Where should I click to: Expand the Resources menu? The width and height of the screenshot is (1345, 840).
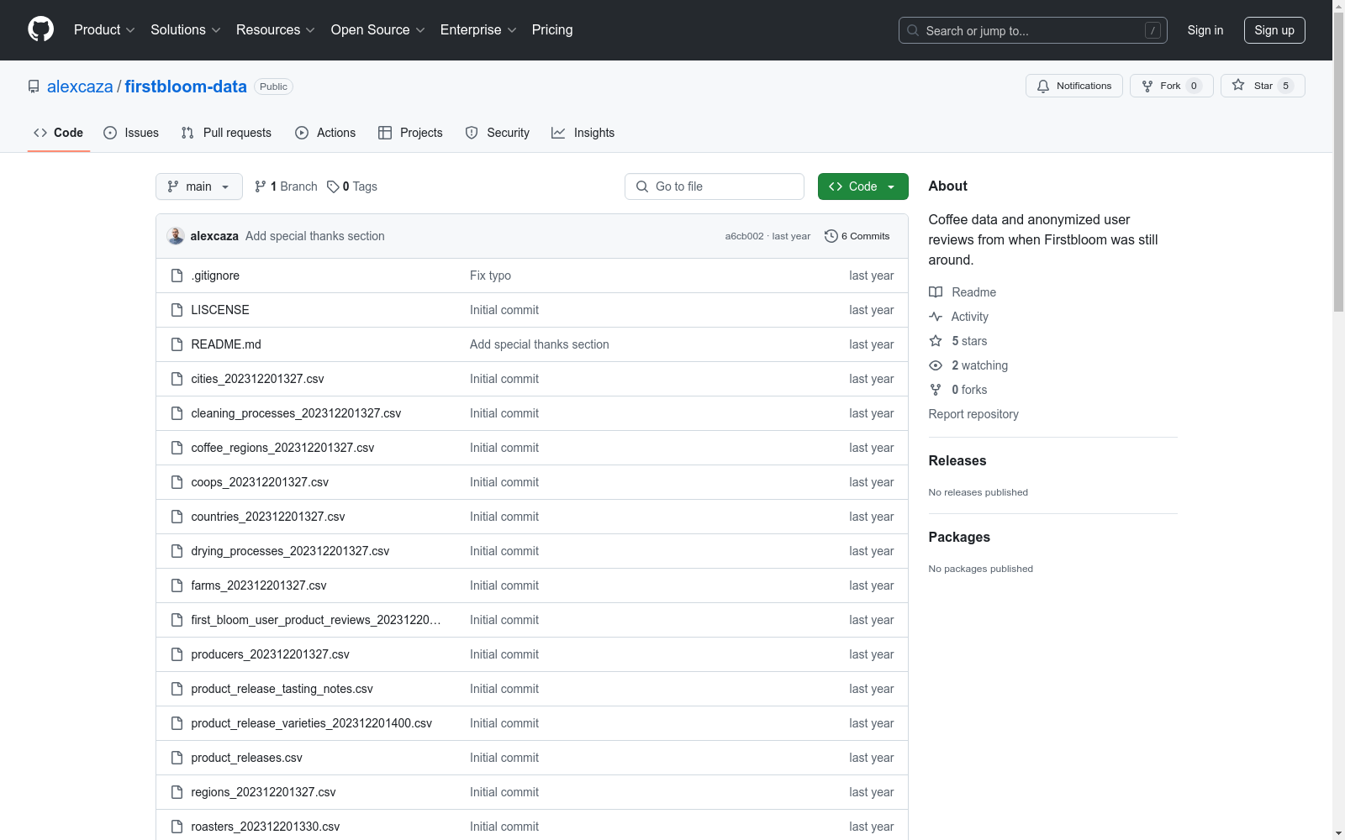pyautogui.click(x=276, y=29)
